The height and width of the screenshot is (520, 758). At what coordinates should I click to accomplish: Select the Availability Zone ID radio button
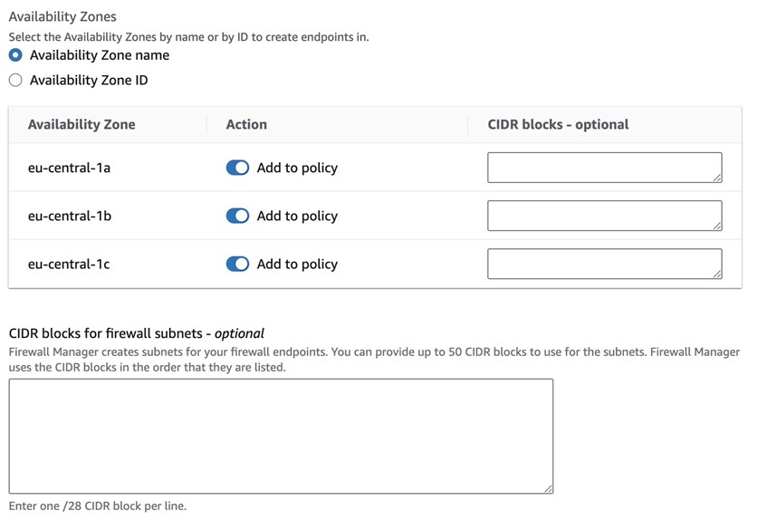tap(15, 81)
